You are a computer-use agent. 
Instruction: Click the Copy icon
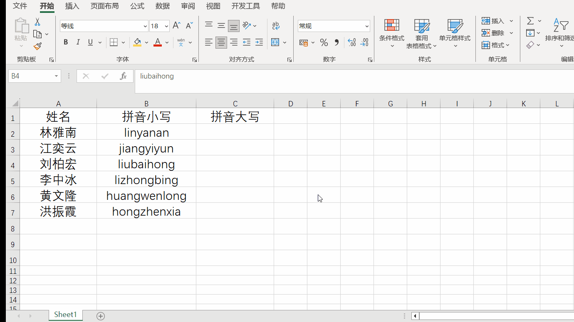point(37,34)
